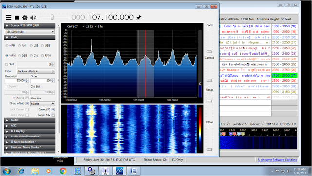Screen dimensions: 312x176
Task: Click the Order 250 field
Action: point(42,81)
